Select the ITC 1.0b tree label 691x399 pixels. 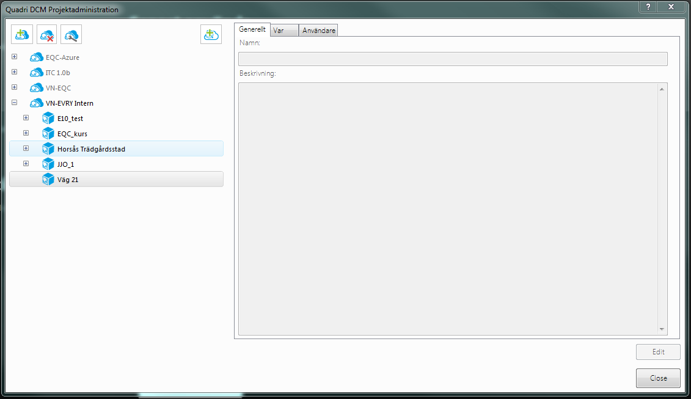57,73
